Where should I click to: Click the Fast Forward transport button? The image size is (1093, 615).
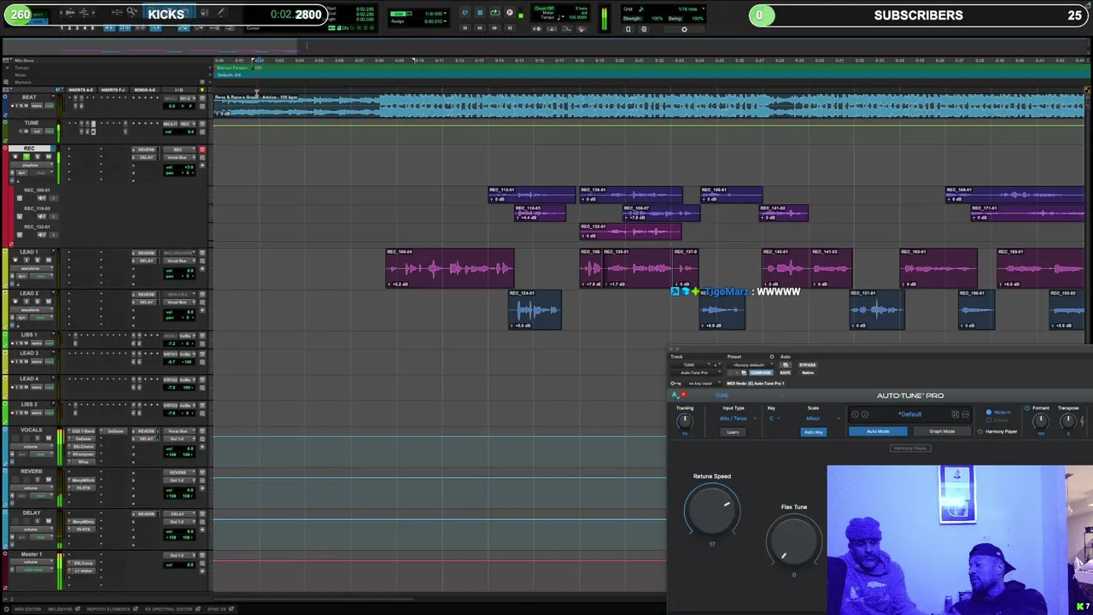click(x=494, y=27)
